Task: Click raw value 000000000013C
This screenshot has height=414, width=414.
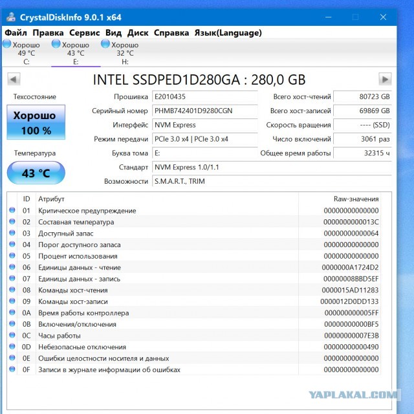Action: pos(351,222)
